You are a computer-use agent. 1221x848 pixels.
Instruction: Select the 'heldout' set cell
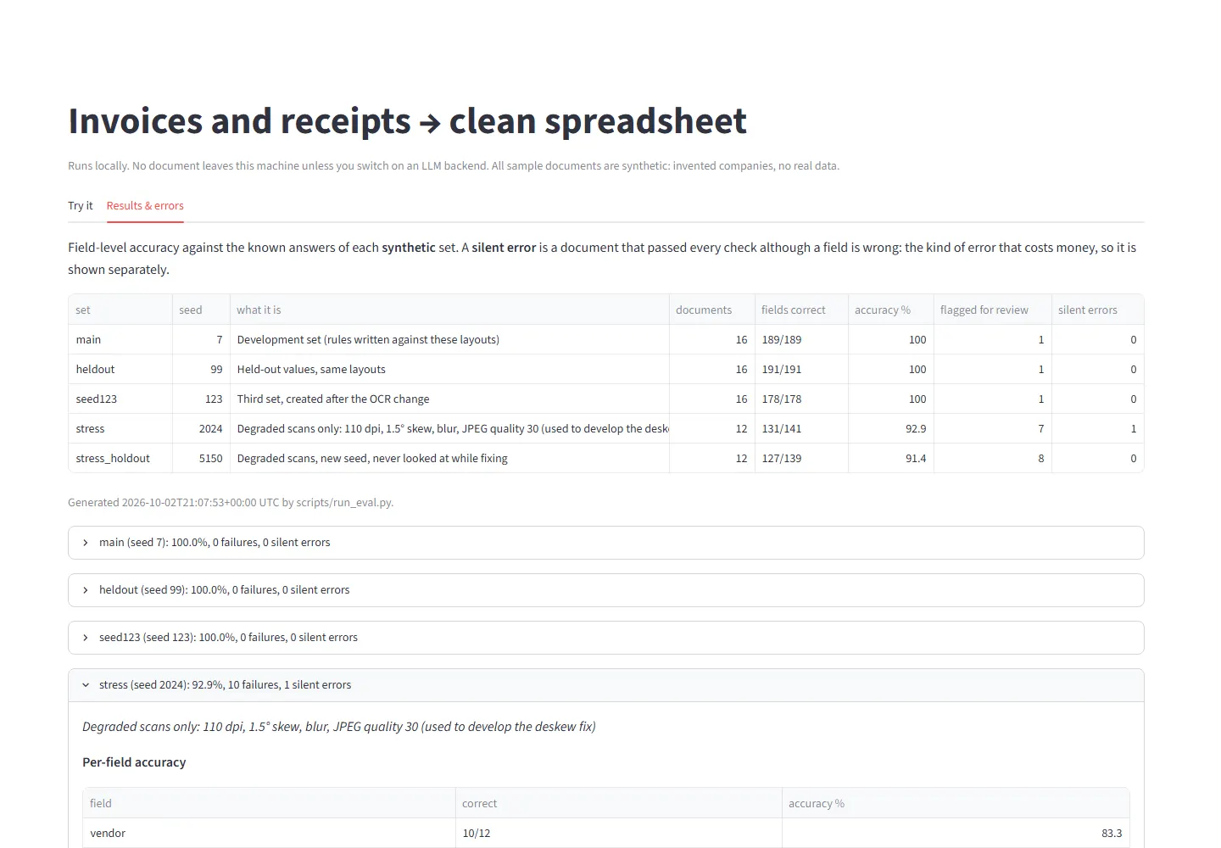pyautogui.click(x=120, y=369)
